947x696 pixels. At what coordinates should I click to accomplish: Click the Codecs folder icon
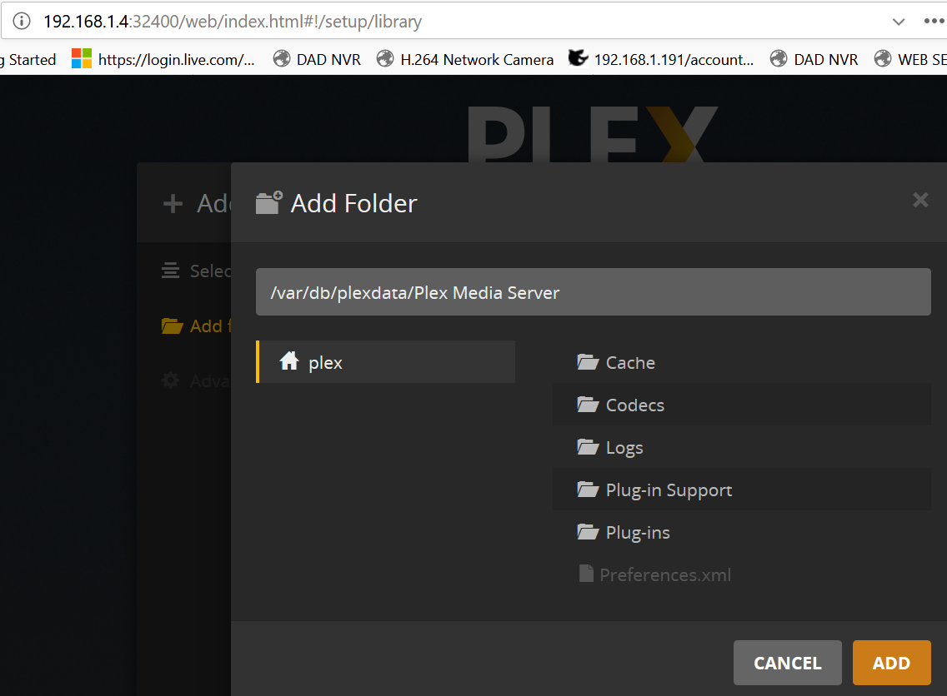588,404
